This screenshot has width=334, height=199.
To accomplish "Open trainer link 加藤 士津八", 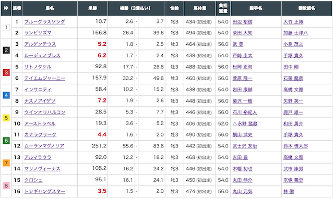I will [295, 33].
